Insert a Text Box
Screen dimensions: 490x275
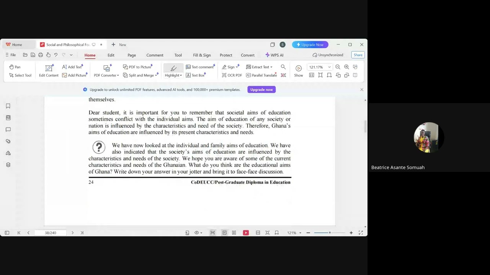[196, 75]
